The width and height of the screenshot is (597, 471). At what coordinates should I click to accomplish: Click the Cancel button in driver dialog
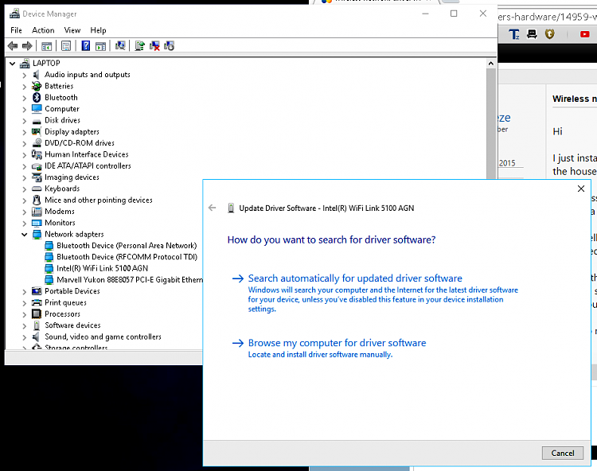562,453
